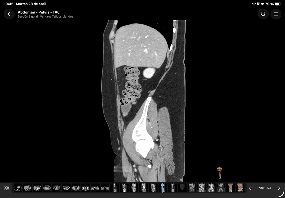Open the search magnifier icon
This screenshot has width=285, height=198.
click(x=263, y=14)
